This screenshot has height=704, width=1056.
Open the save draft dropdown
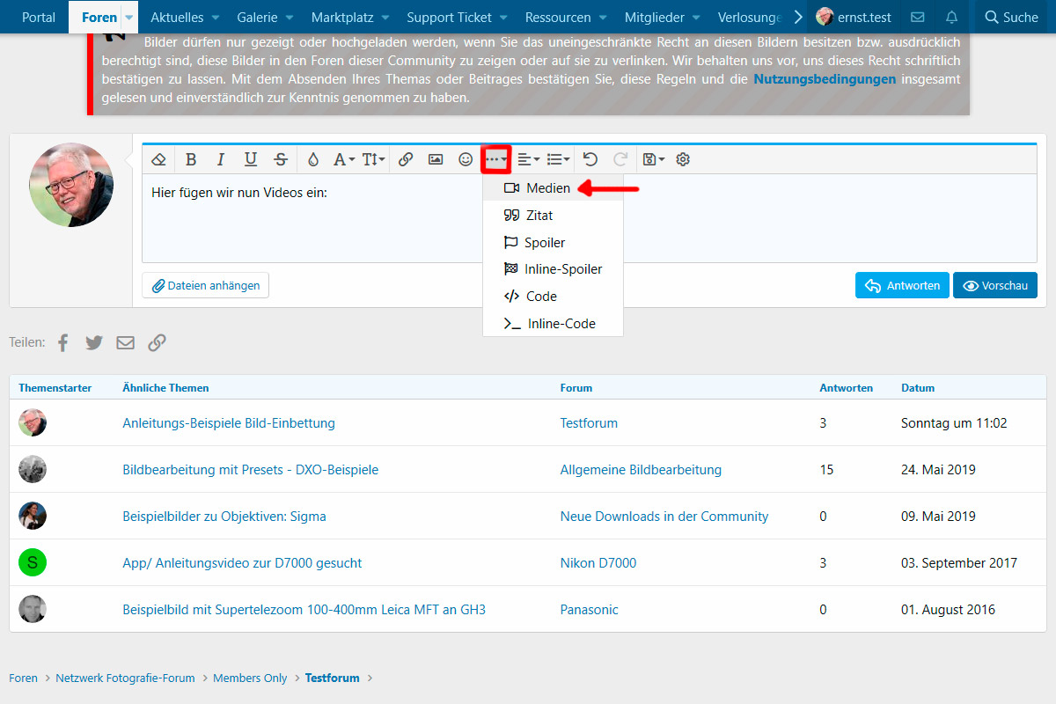click(654, 159)
